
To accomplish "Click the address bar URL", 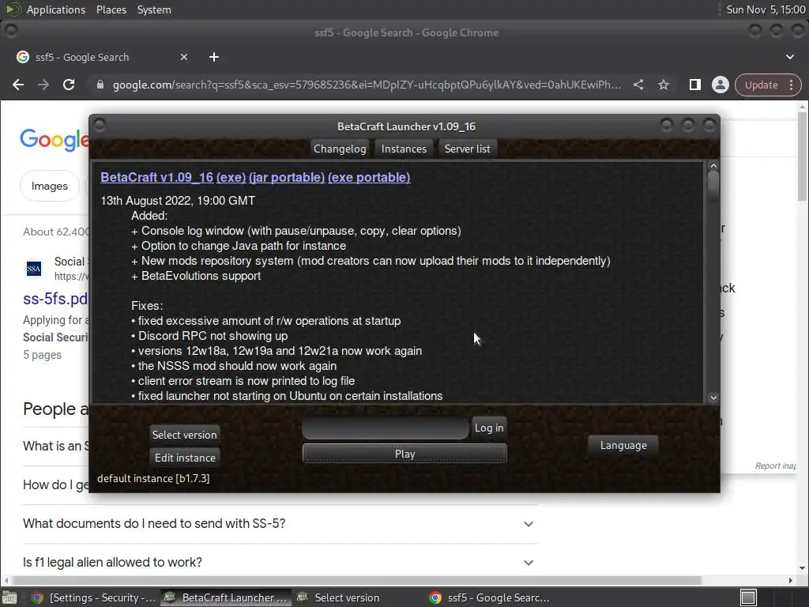I will 367,85.
